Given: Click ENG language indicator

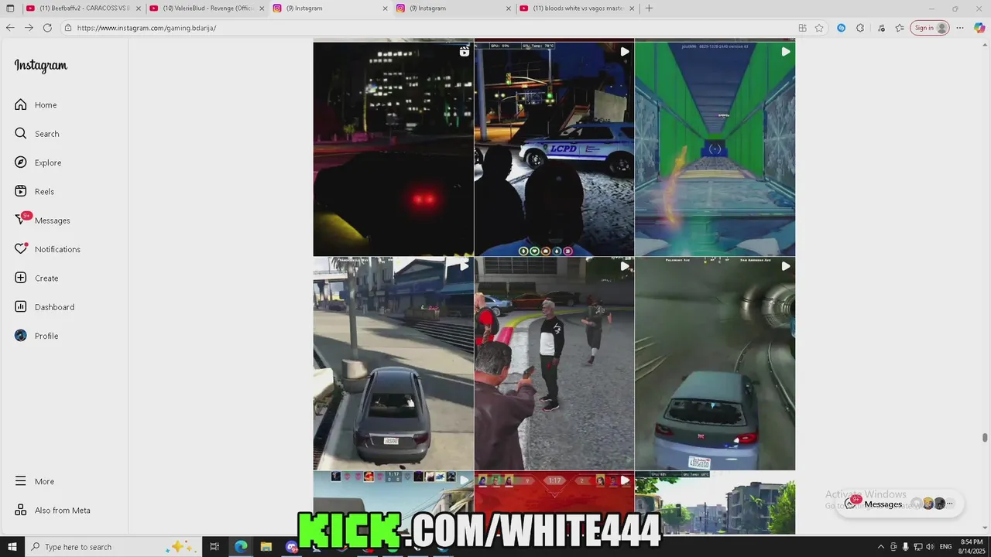Looking at the screenshot, I should coord(945,547).
